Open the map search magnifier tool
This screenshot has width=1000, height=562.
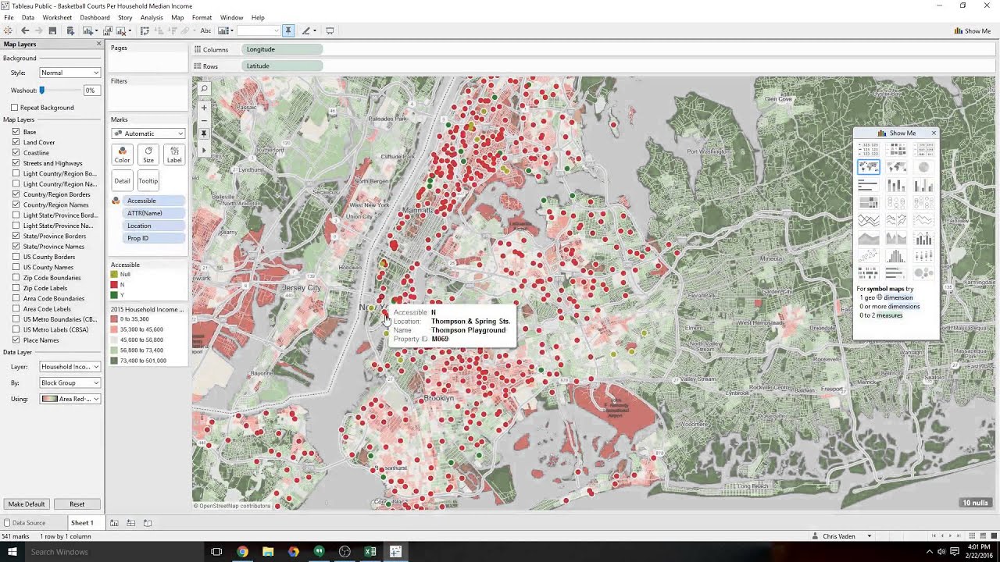tap(204, 88)
